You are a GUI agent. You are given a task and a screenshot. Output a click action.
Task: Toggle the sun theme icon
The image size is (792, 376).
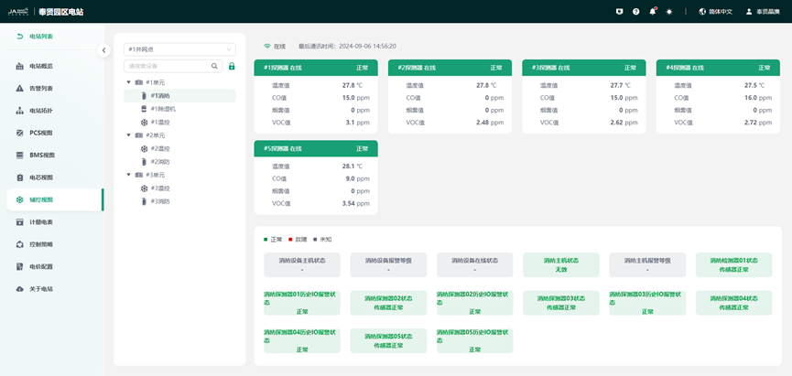(669, 11)
